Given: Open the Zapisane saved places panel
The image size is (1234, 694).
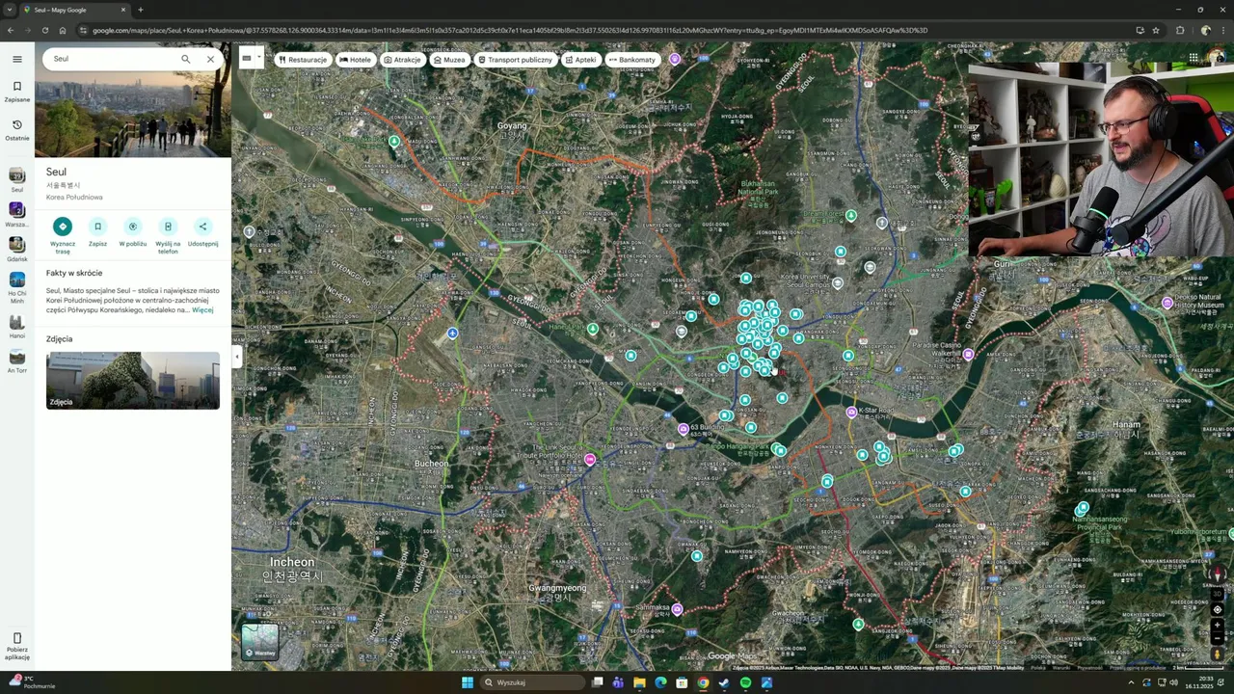Looking at the screenshot, I should point(16,92).
